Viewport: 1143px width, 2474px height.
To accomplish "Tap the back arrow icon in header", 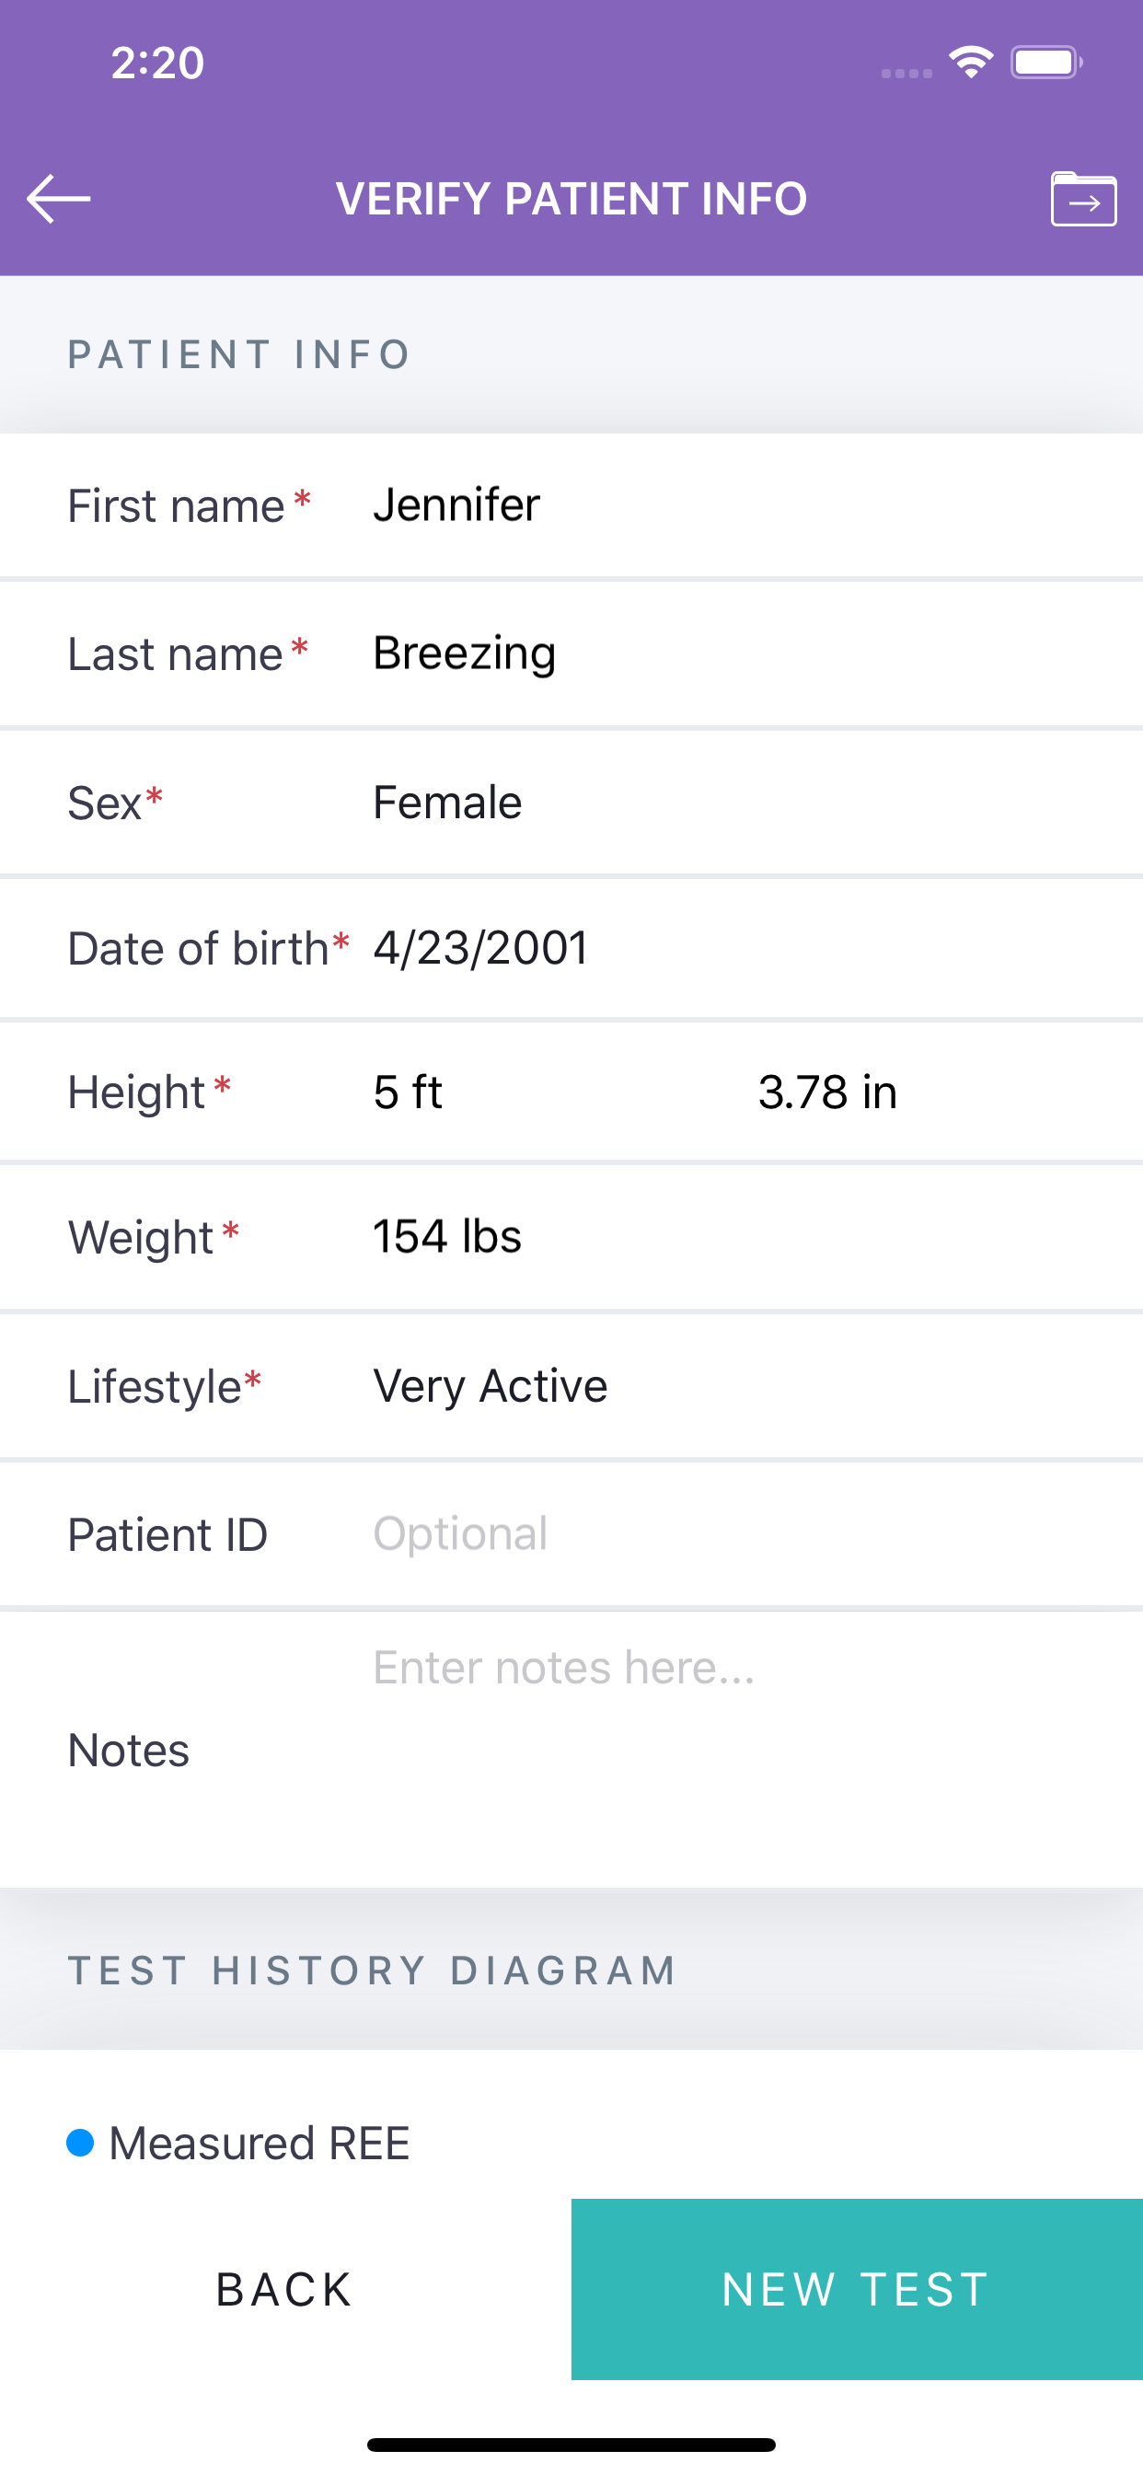I will [59, 199].
